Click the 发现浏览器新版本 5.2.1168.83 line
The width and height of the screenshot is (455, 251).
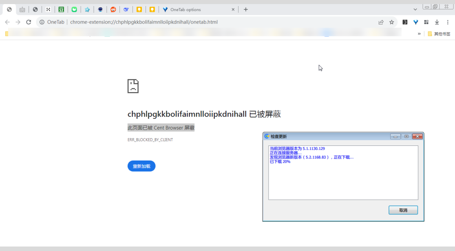[311, 157]
